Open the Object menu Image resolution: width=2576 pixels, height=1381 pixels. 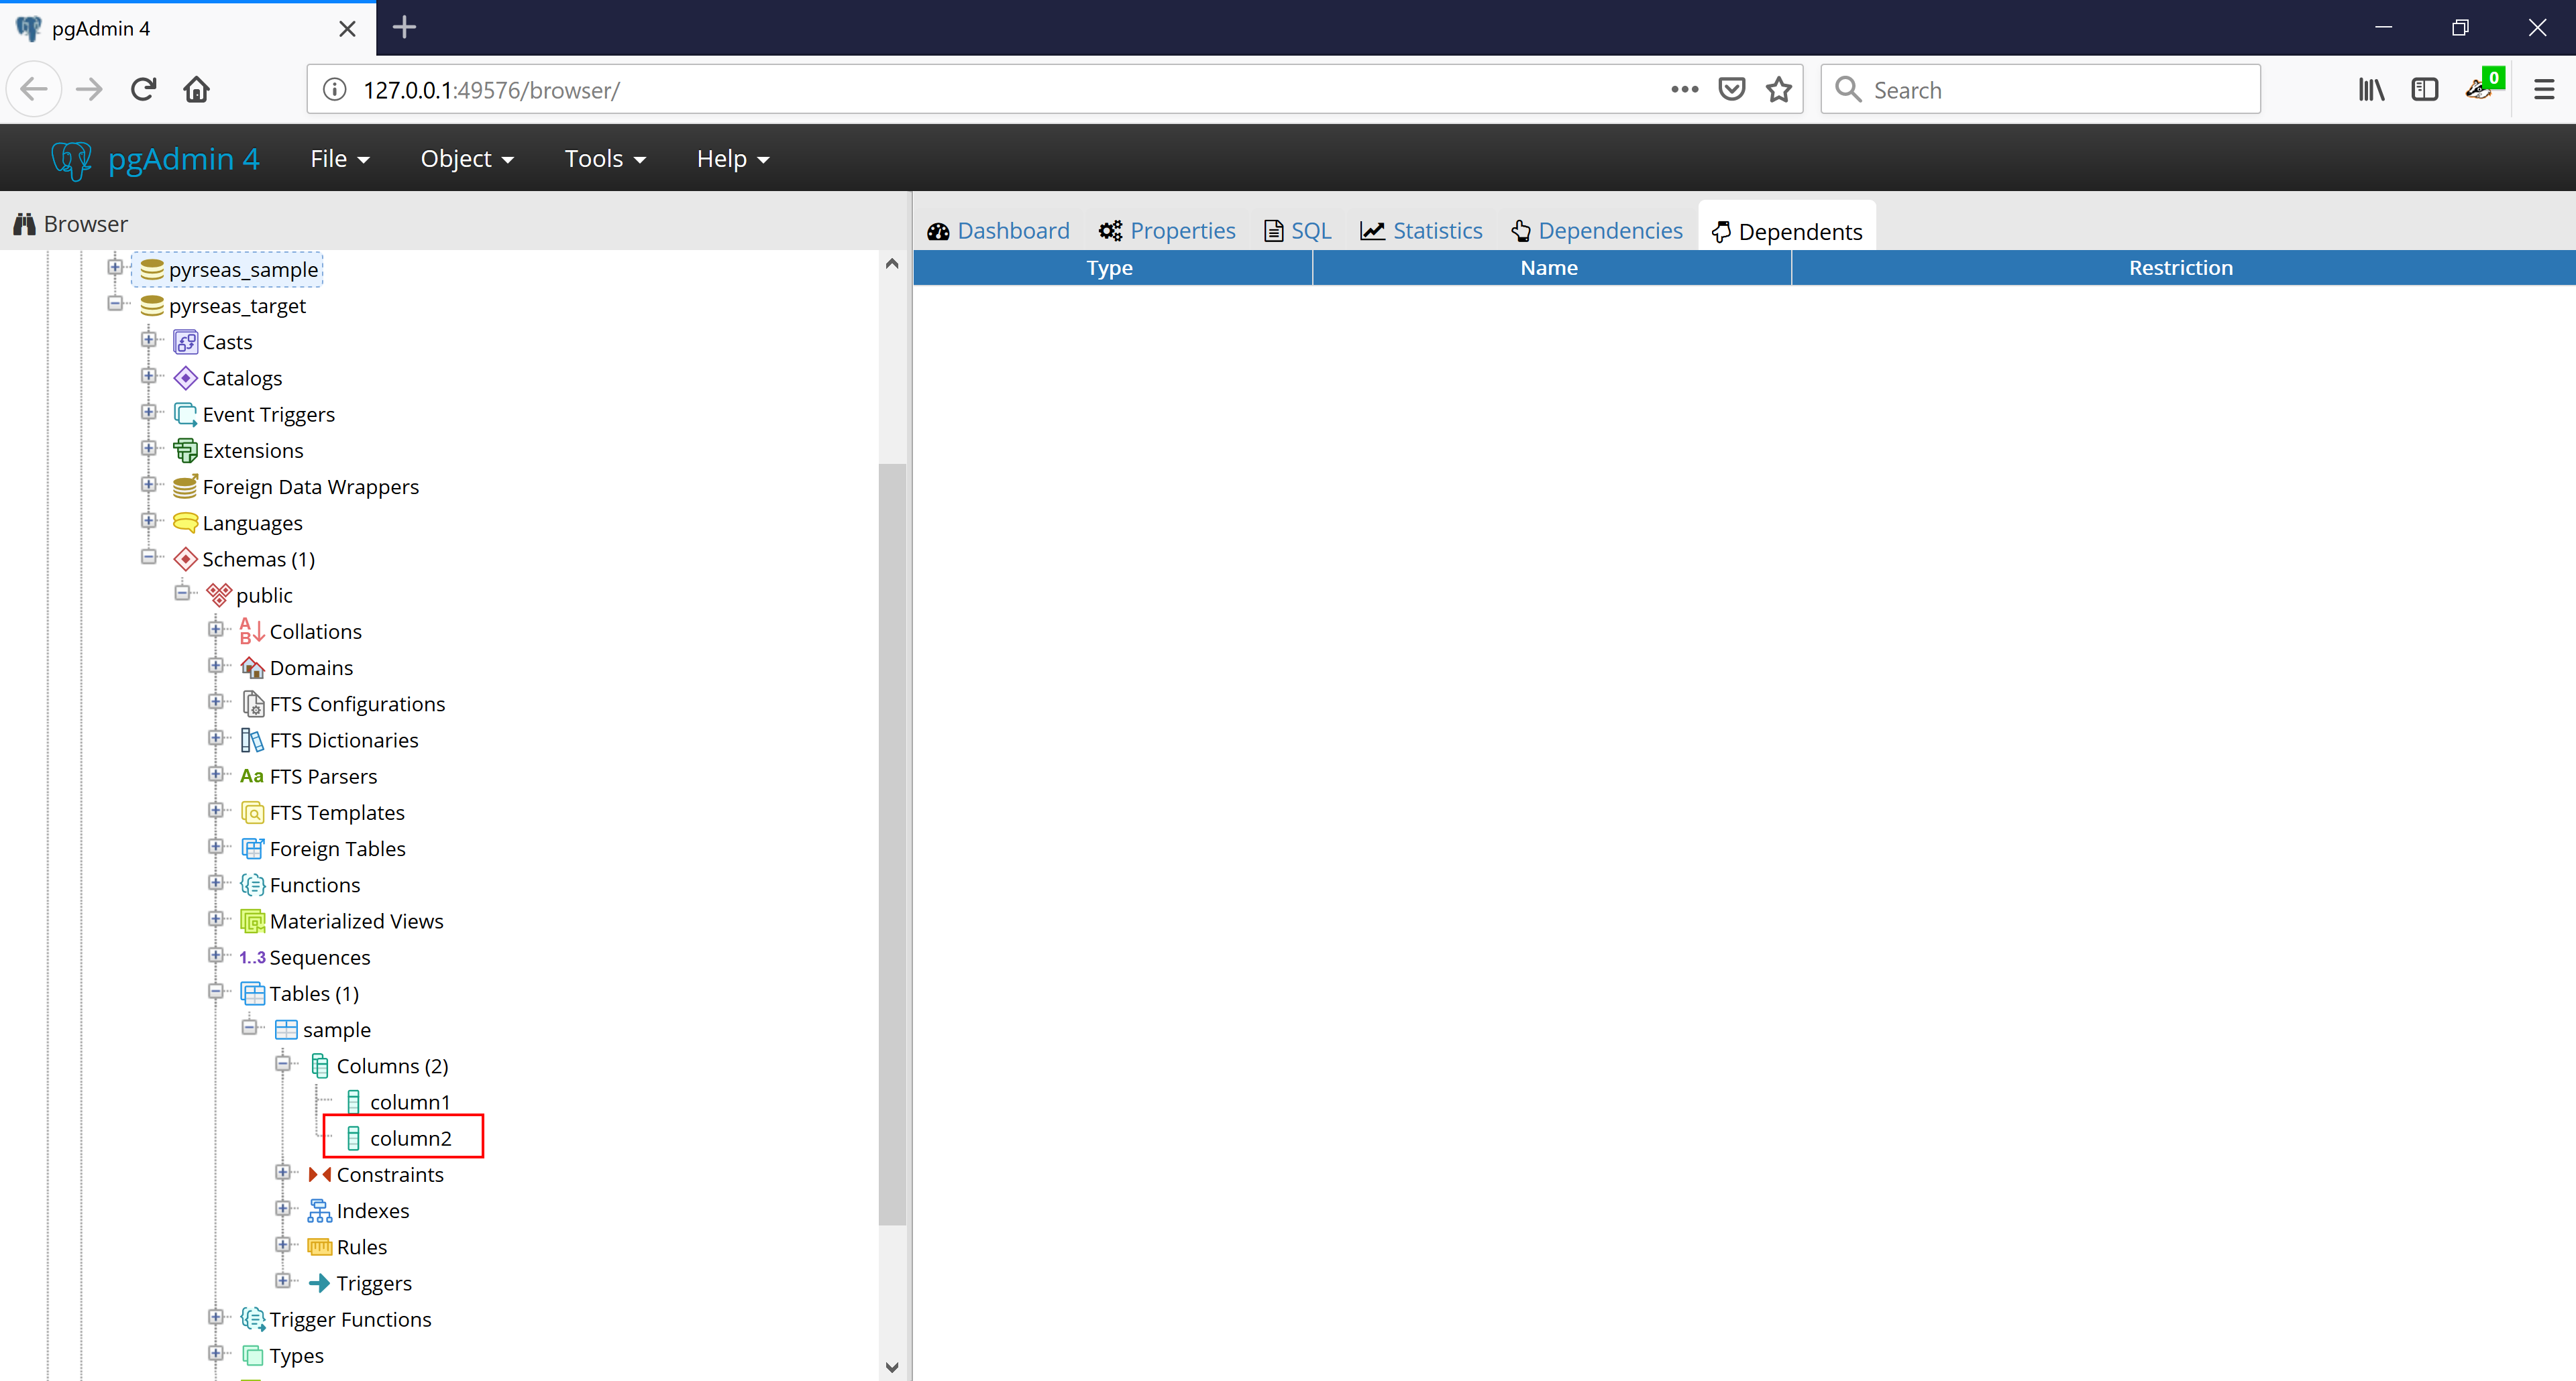pyautogui.click(x=467, y=159)
